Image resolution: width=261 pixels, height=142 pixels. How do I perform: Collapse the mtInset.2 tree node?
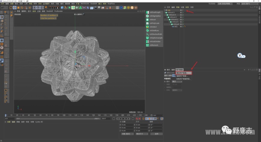pos(168,19)
